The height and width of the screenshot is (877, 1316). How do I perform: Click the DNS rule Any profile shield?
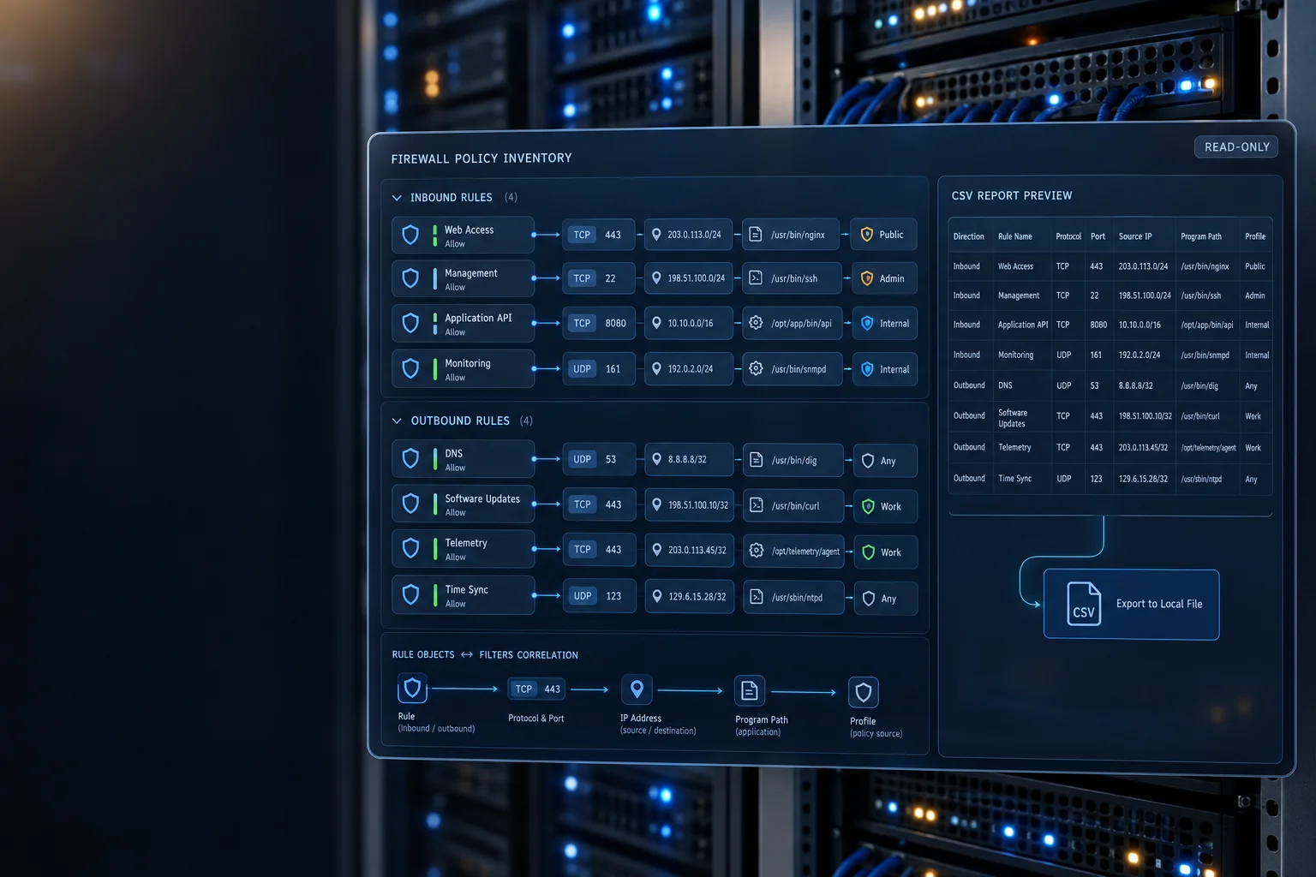868,461
